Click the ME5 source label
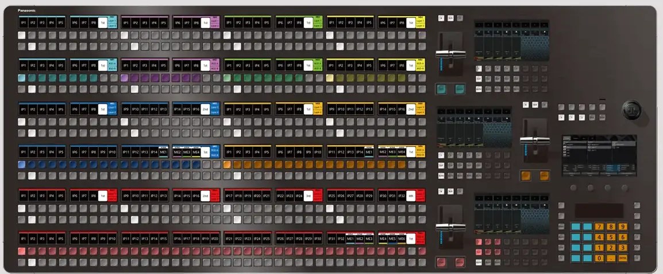Screen dimensions: 663x274 coord(392,239)
